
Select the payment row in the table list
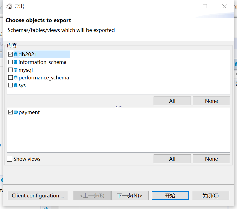coord(29,112)
